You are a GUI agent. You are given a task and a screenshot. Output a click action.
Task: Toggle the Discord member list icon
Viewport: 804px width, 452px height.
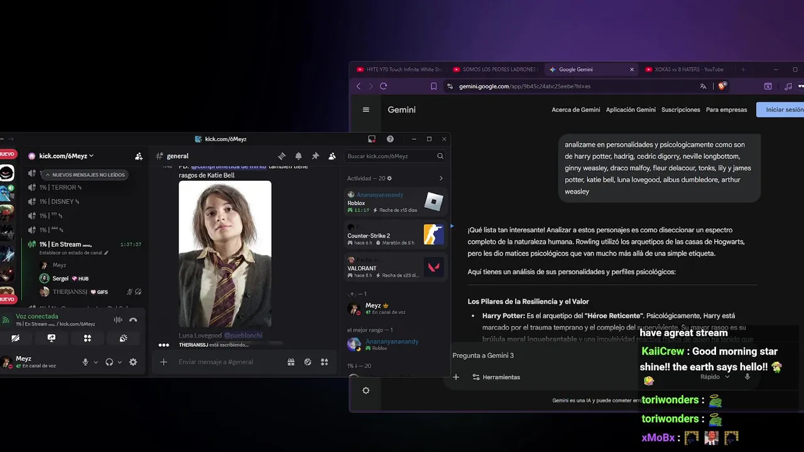click(332, 156)
